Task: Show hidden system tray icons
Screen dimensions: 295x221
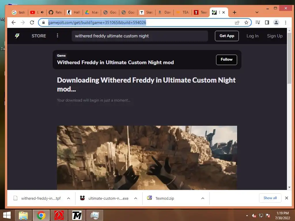Action: click(x=247, y=216)
